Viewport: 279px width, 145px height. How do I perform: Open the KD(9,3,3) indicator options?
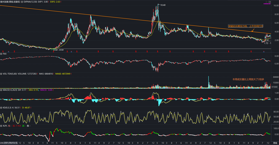coord(1,108)
